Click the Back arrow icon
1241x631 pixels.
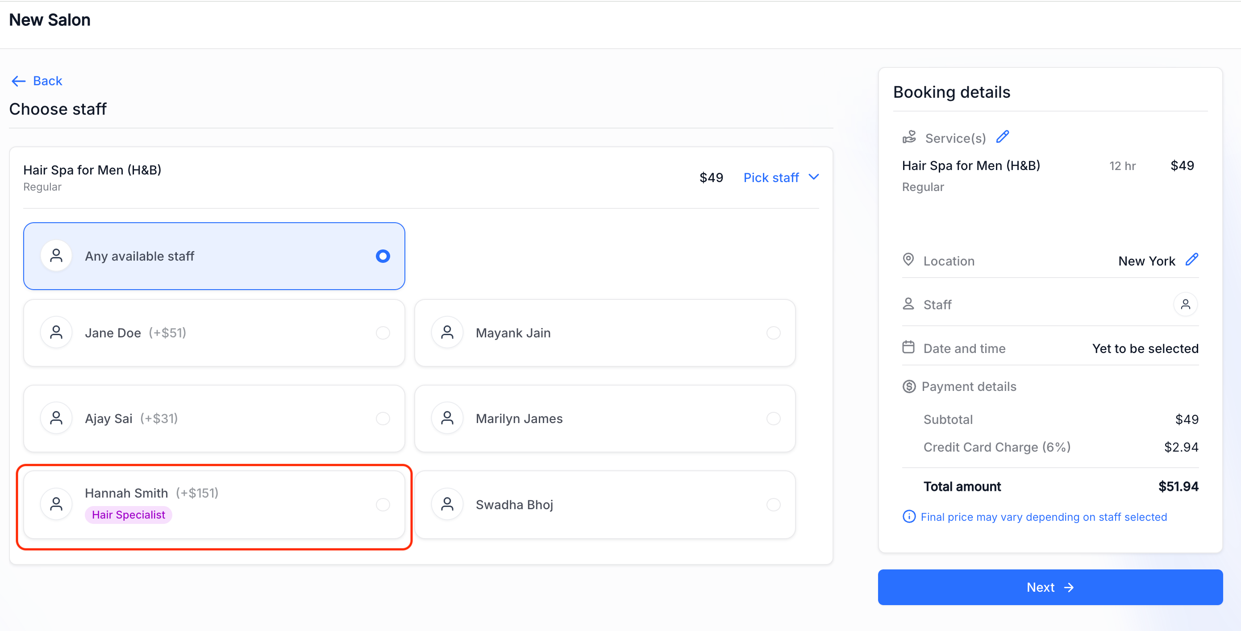(18, 81)
